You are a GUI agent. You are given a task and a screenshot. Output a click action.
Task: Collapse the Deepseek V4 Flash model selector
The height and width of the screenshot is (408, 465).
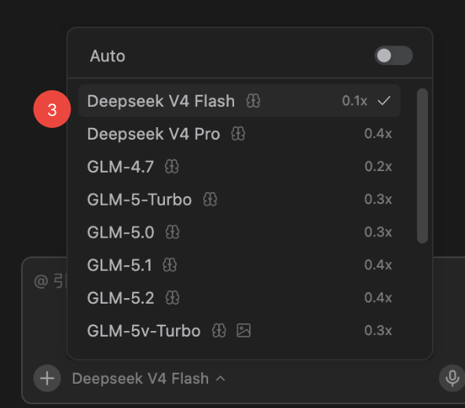(x=148, y=379)
